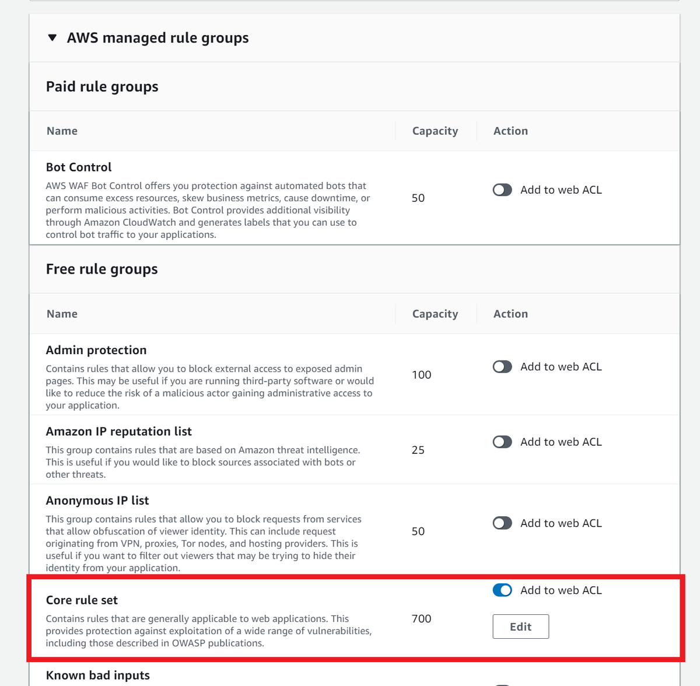Click the Amazon IP reputation list name
700x686 pixels.
click(119, 432)
